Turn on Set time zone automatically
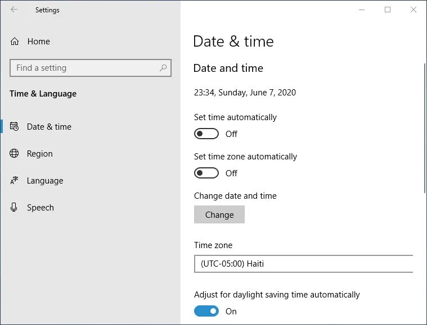Screen dimensions: 427x325 click(x=206, y=173)
